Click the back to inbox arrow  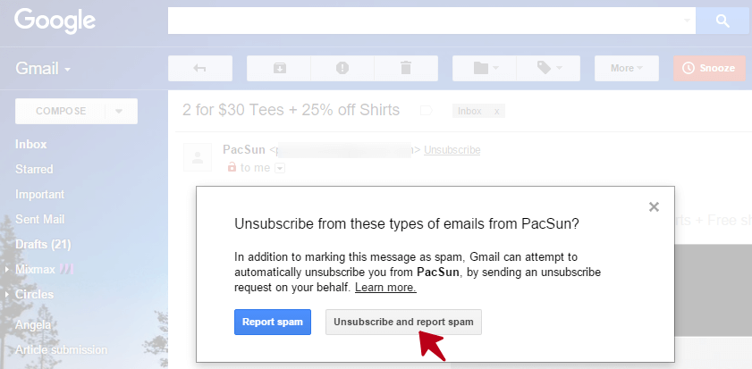pos(199,68)
